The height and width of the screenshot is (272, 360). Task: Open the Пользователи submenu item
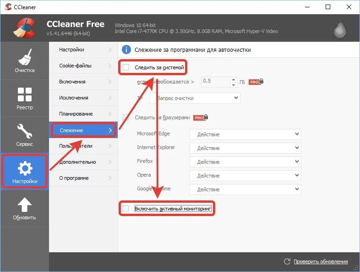83,146
